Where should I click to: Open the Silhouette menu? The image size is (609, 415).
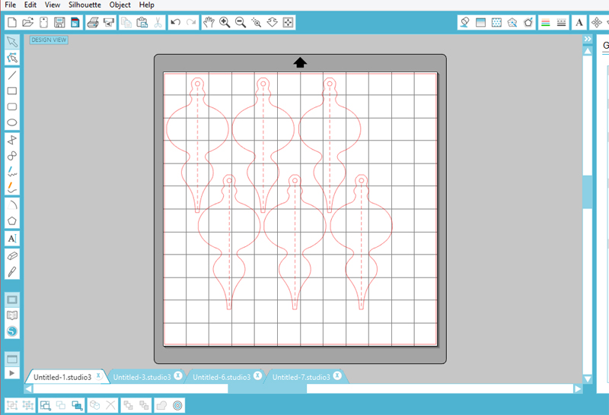84,5
